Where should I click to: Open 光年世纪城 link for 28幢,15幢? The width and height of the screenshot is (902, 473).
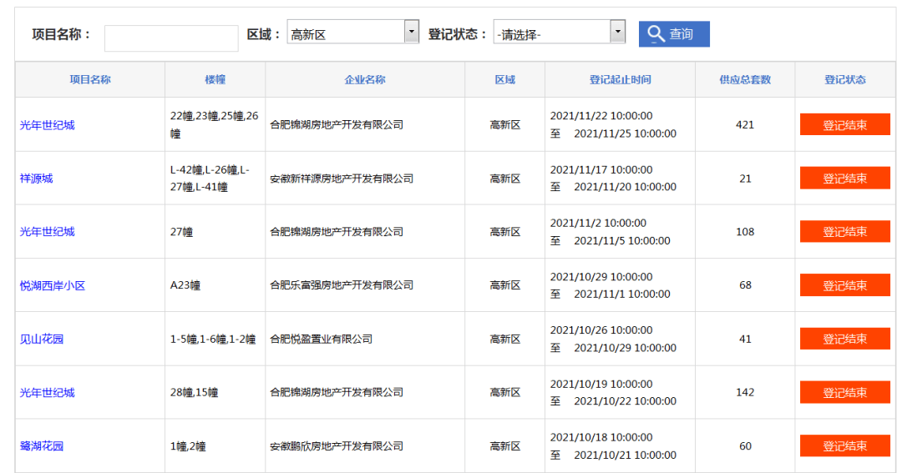click(47, 393)
